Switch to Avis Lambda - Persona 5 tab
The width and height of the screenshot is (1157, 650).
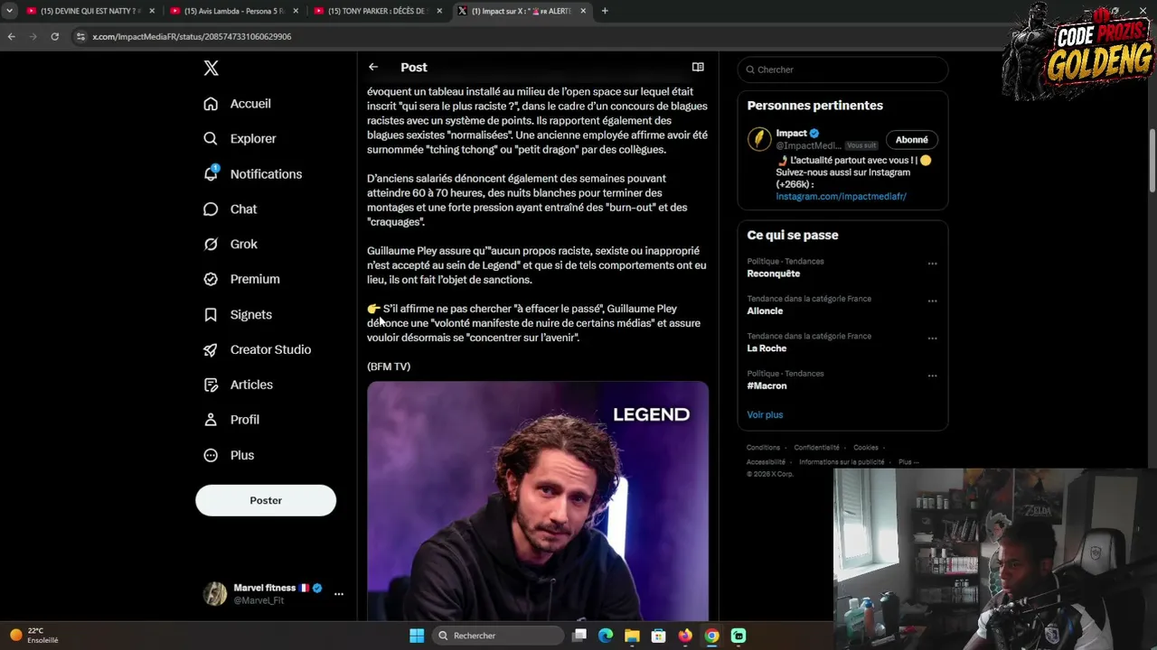[x=232, y=11]
